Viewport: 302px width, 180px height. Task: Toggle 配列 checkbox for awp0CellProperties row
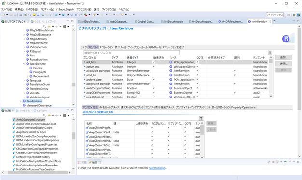pos(235,93)
